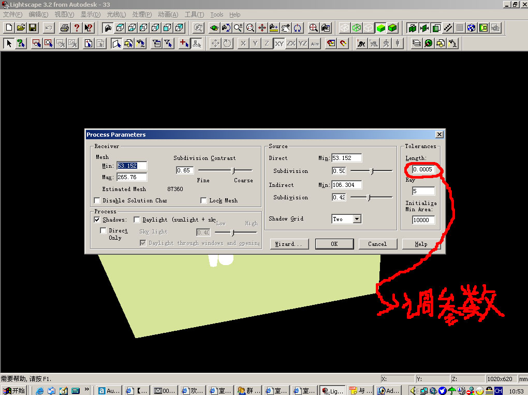Close the Process Parameters dialog
The width and height of the screenshot is (528, 395).
point(439,135)
